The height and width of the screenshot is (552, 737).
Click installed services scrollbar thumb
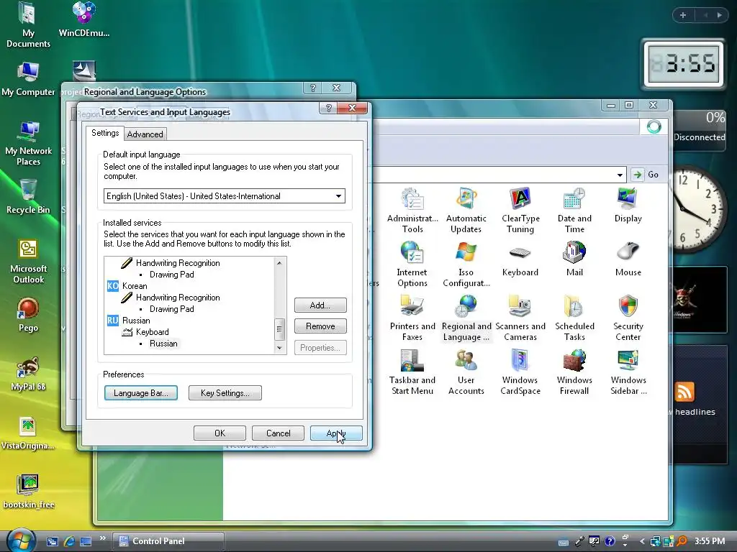[x=279, y=328]
